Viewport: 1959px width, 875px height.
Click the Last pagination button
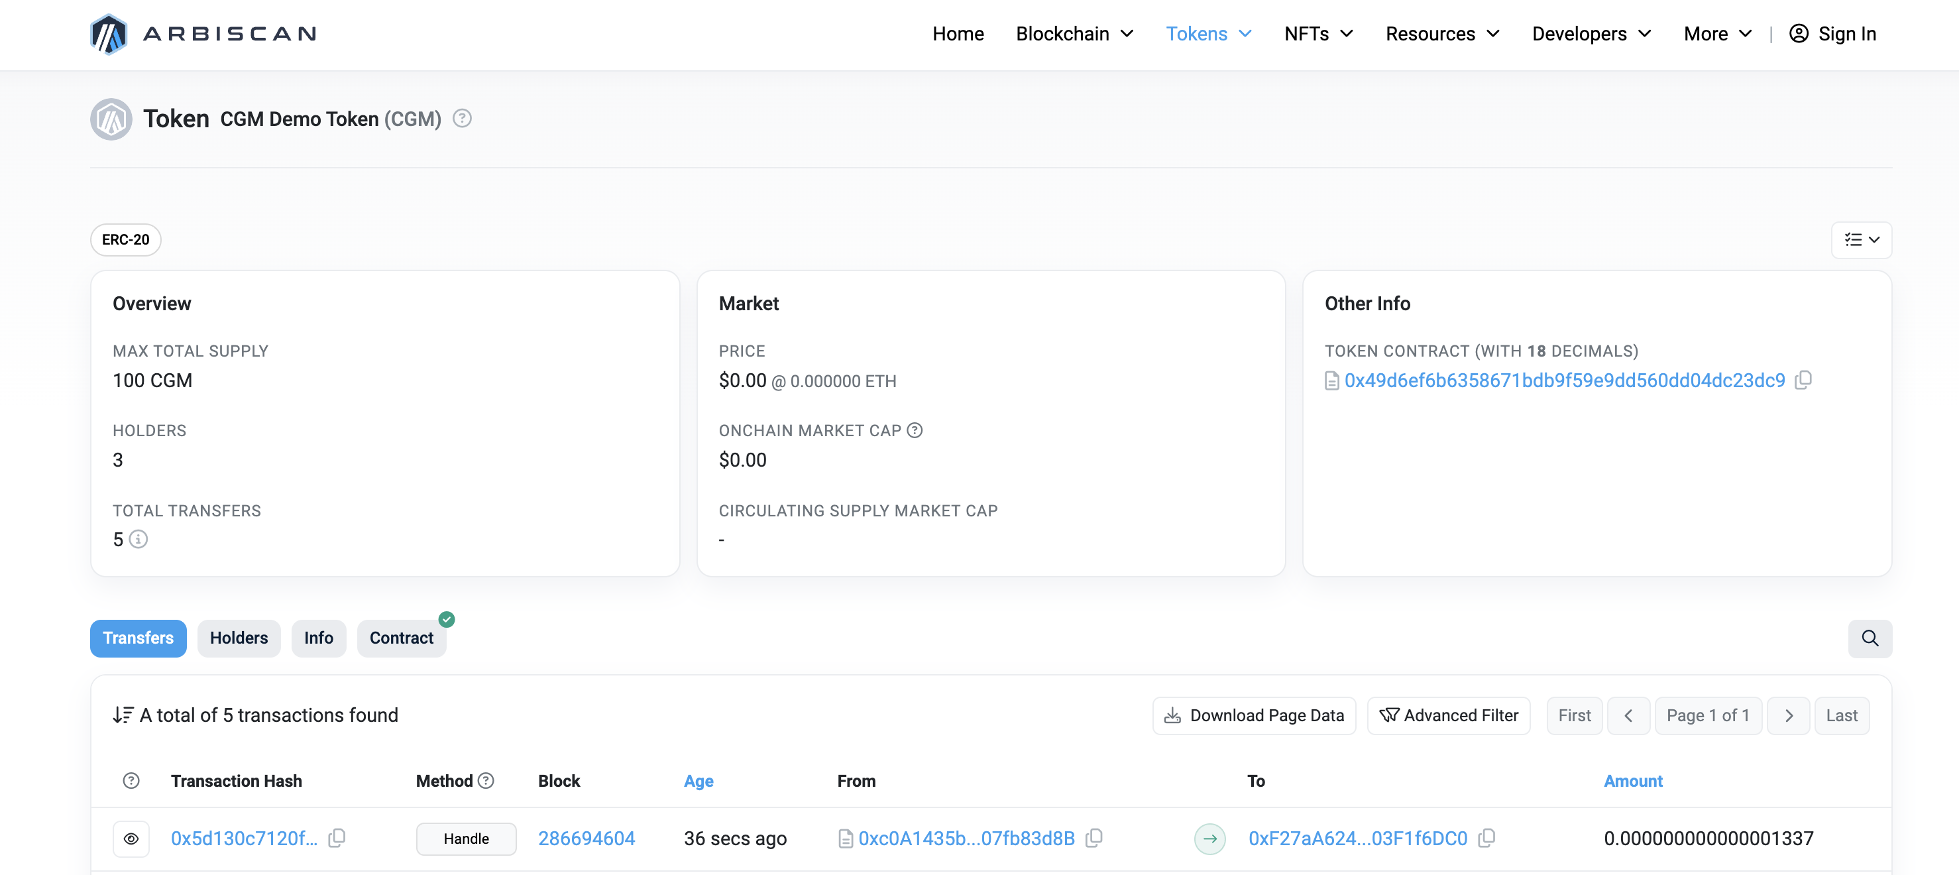click(x=1841, y=715)
